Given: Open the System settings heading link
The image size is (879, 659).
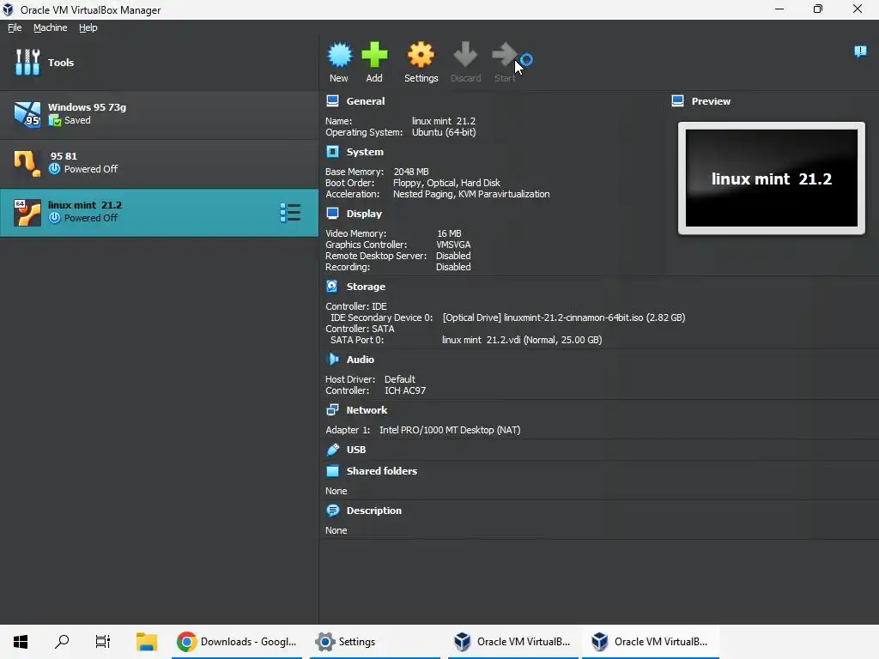Looking at the screenshot, I should [x=365, y=152].
